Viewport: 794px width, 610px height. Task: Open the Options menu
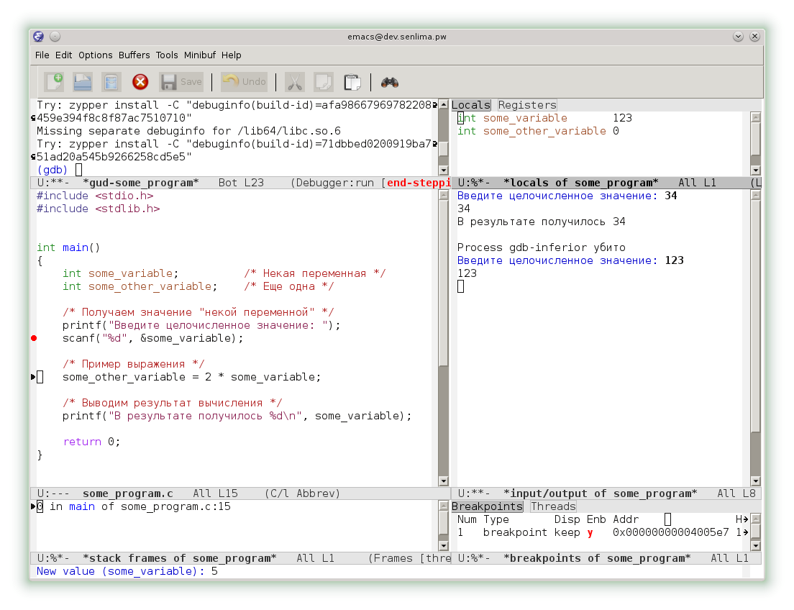[96, 55]
